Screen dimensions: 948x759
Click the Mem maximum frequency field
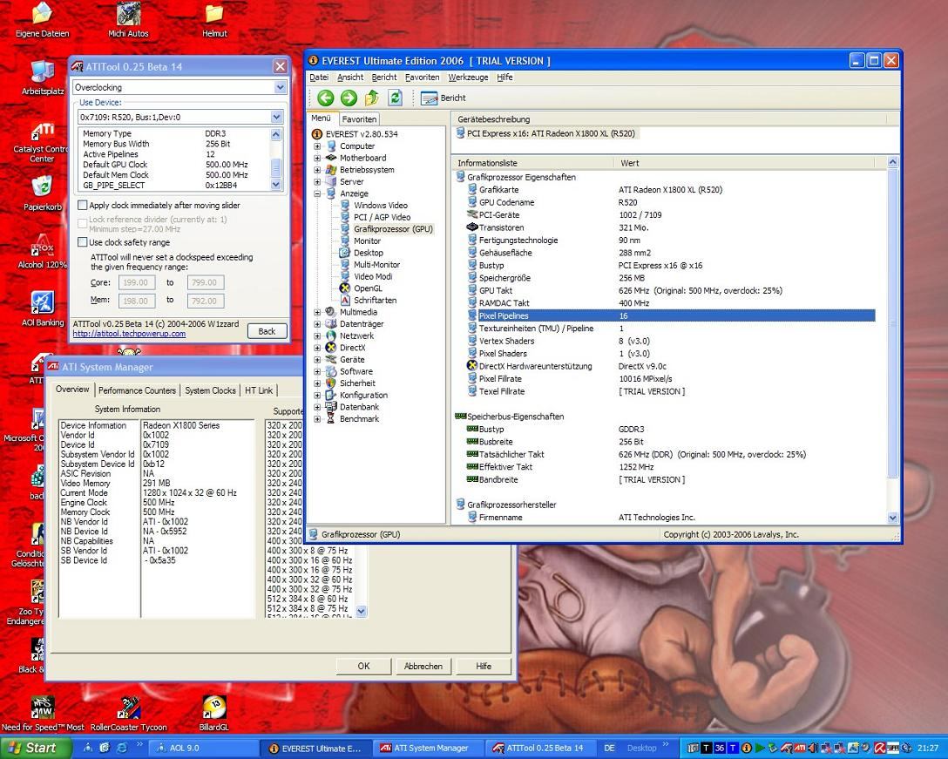coord(205,301)
